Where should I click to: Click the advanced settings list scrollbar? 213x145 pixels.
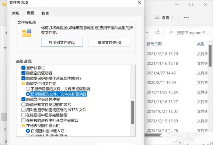pos(132,112)
